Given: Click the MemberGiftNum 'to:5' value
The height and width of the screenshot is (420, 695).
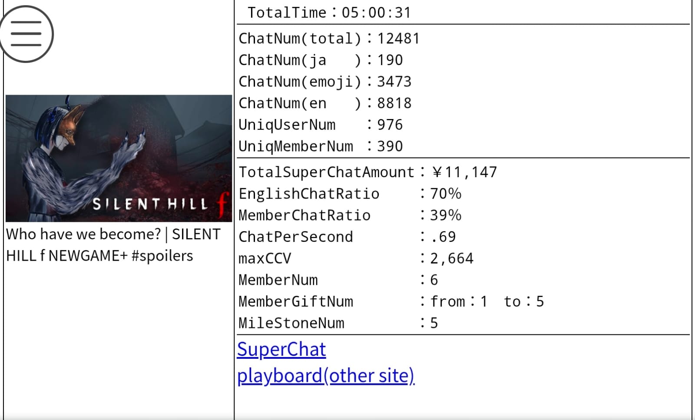Looking at the screenshot, I should click(524, 301).
